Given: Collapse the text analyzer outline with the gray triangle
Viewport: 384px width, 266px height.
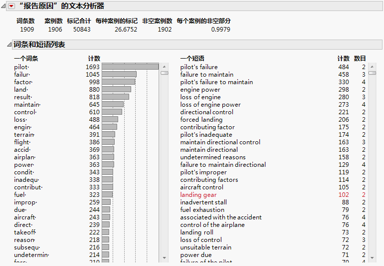Looking at the screenshot, I should [x=4, y=6].
